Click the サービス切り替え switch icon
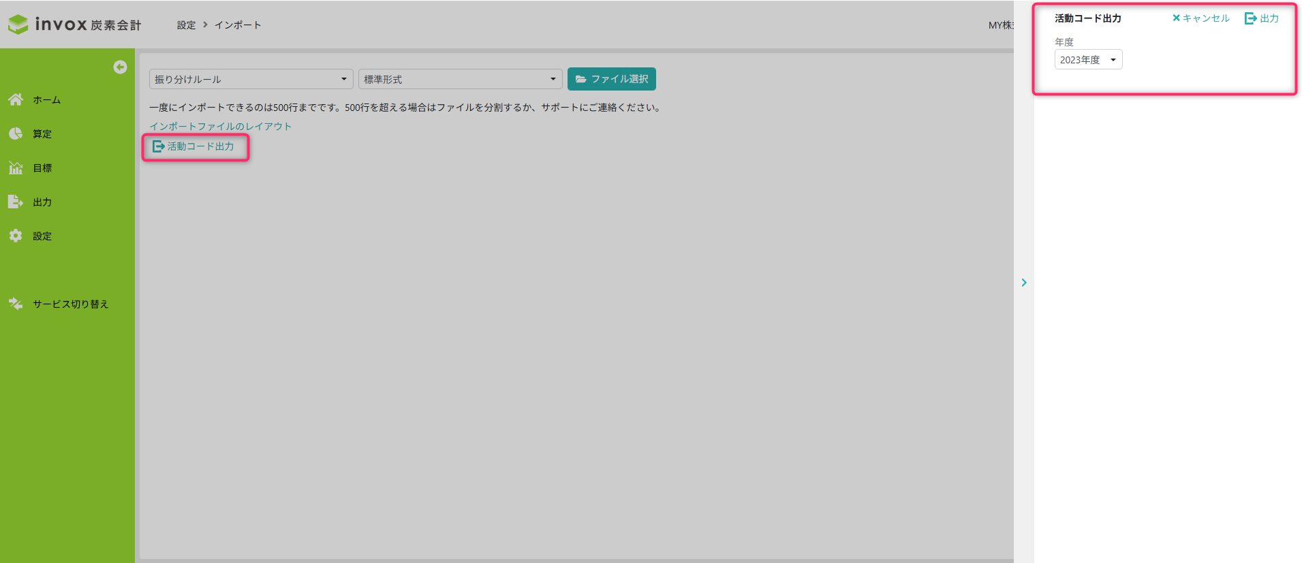The width and height of the screenshot is (1302, 563). [x=16, y=304]
